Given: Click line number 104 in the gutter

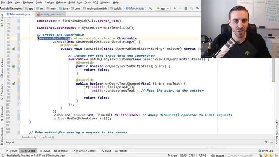Looking at the screenshot, I should [x=8, y=115].
